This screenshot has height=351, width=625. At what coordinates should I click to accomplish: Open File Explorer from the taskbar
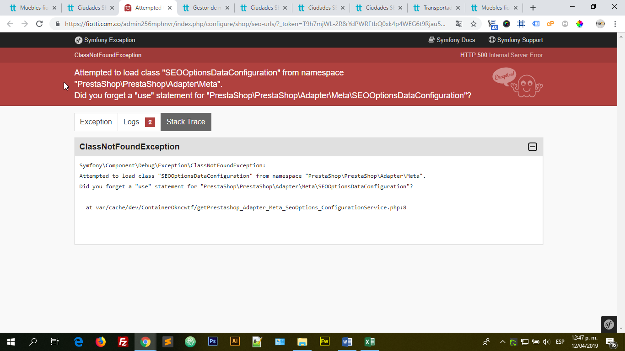click(x=302, y=342)
